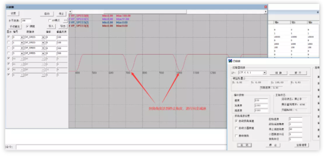The image size is (325, 159).
Task: Click the 停止减速角度 input field
Action: click(x=296, y=129)
